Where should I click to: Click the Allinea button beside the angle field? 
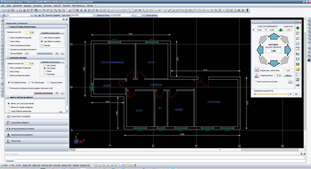coord(288,76)
